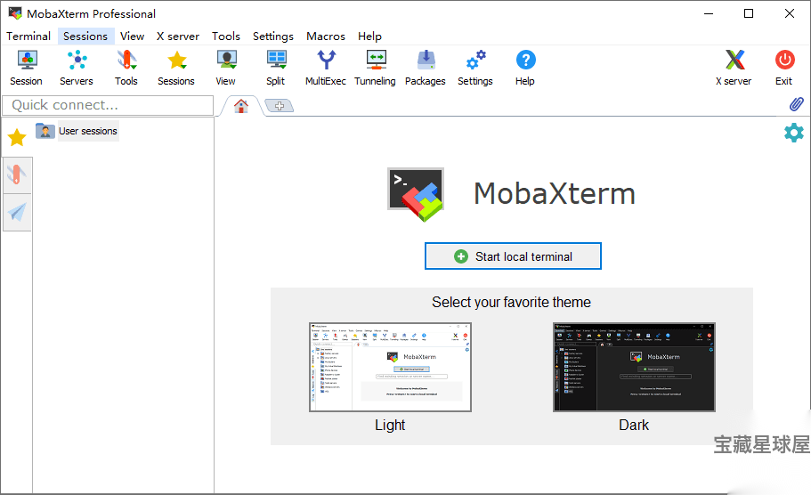Open the Macros menu
Image resolution: width=811 pixels, height=495 pixels.
(326, 37)
